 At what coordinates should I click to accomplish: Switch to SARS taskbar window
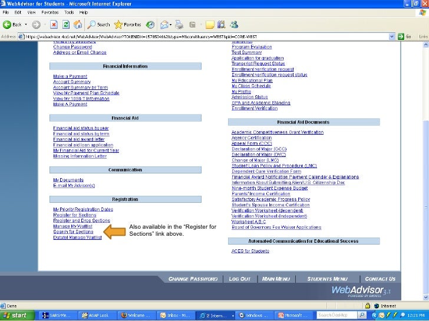[x=57, y=316]
